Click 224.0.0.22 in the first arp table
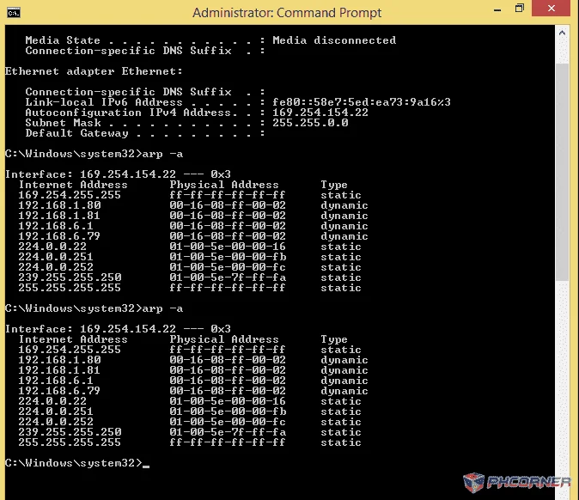This screenshot has width=579, height=500. point(52,247)
